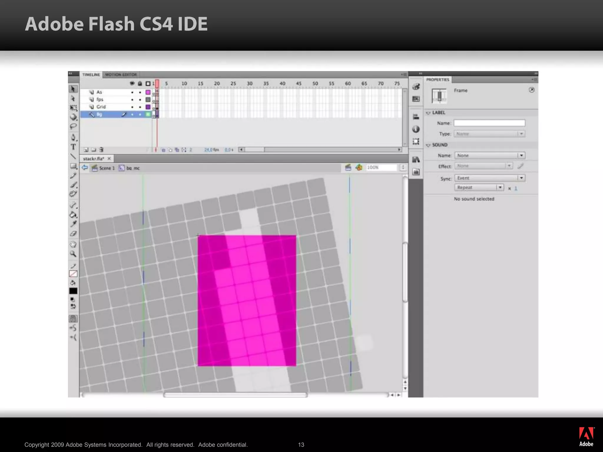Open the Swatches panel icon
Screen dimensions: 603x452
tap(416, 99)
